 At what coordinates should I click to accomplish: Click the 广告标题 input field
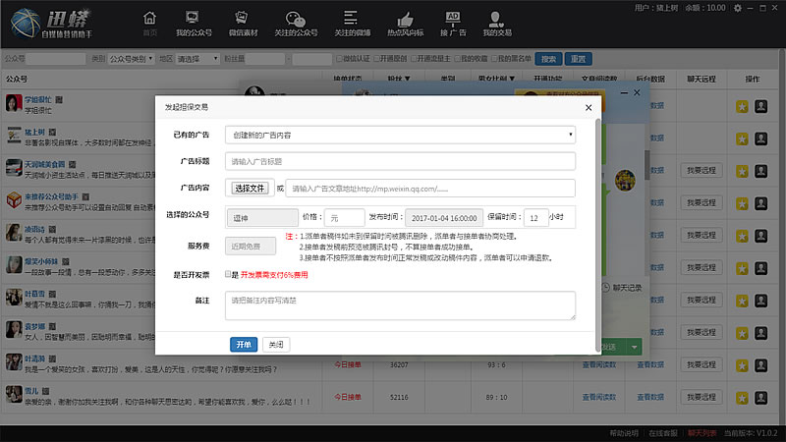[x=400, y=161]
